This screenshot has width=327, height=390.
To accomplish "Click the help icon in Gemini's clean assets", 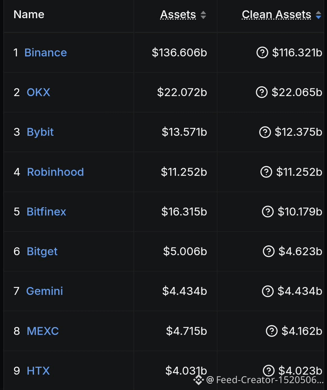I will 268,291.
